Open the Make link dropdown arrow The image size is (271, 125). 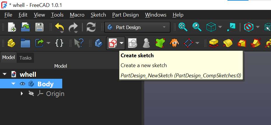(x=48, y=43)
